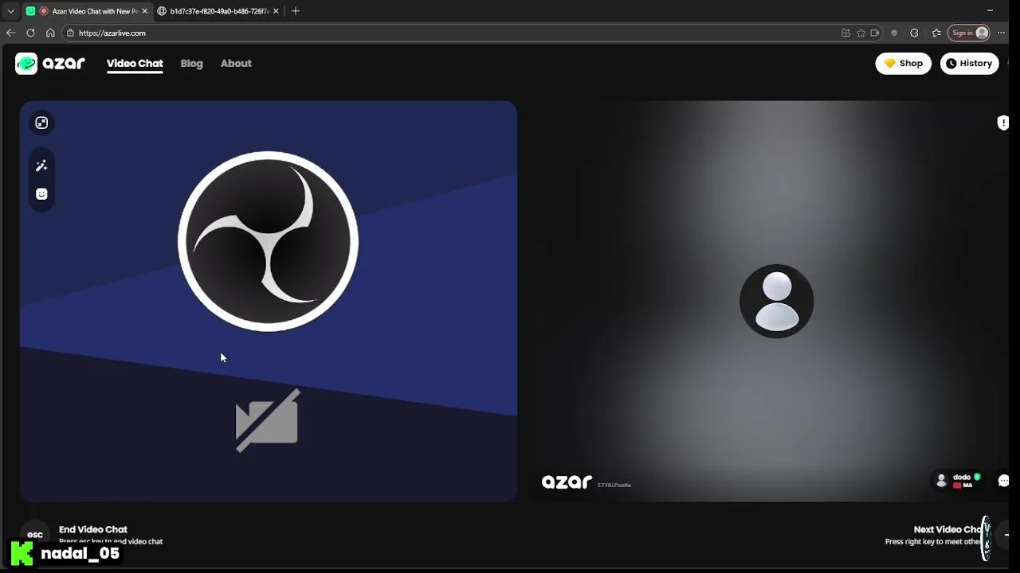This screenshot has width=1020, height=573.
Task: Go back to the previous page
Action: (x=10, y=33)
